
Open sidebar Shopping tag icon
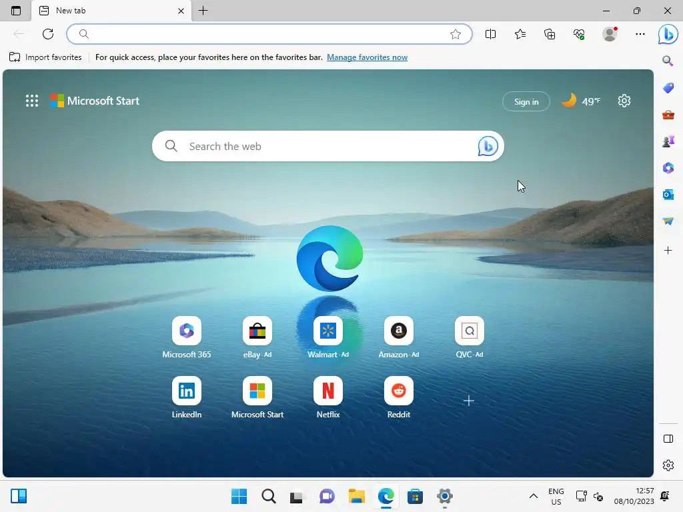pyautogui.click(x=668, y=87)
